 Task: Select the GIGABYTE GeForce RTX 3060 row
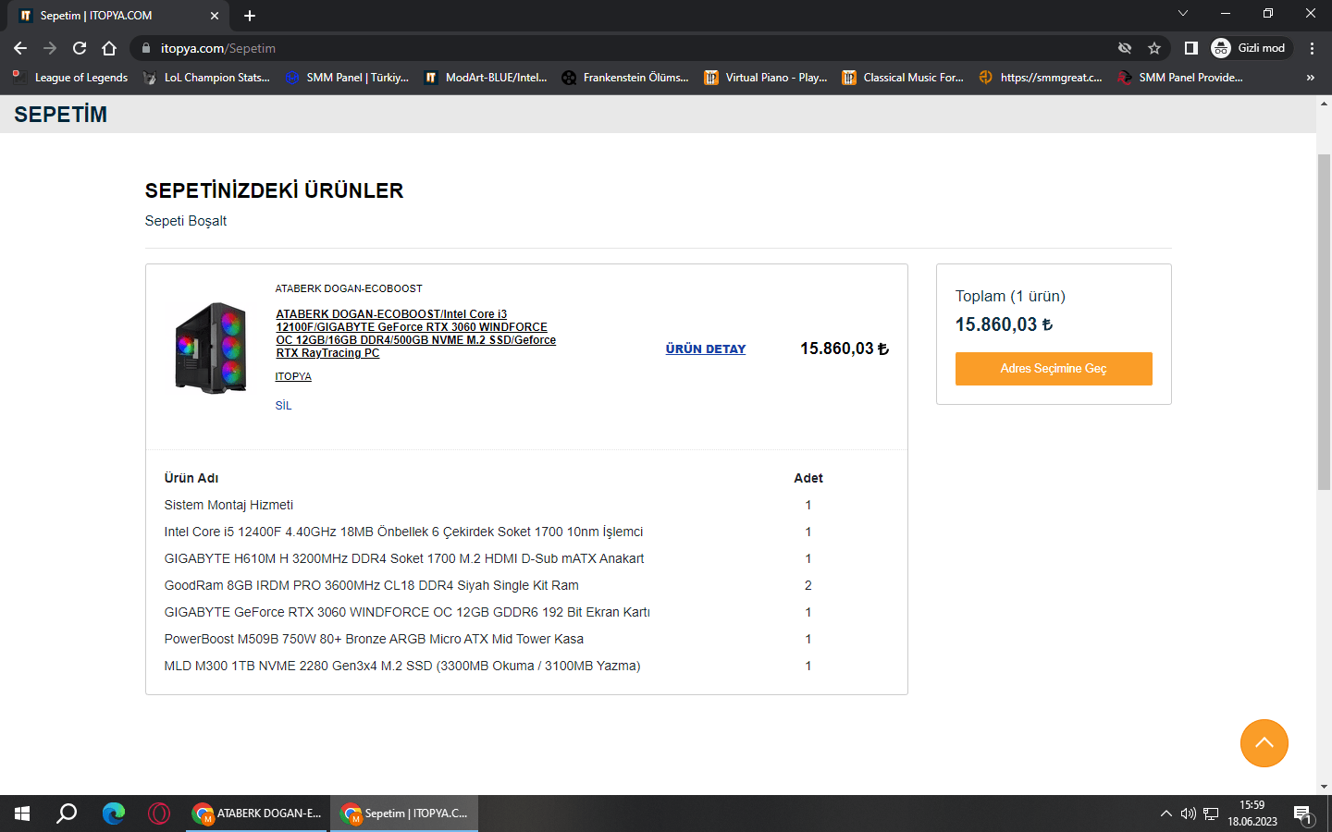pos(407,612)
